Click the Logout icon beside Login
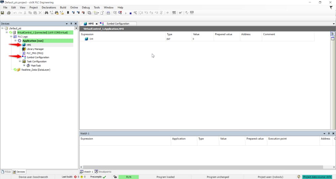The height and width of the screenshot is (179, 336). 120,13
